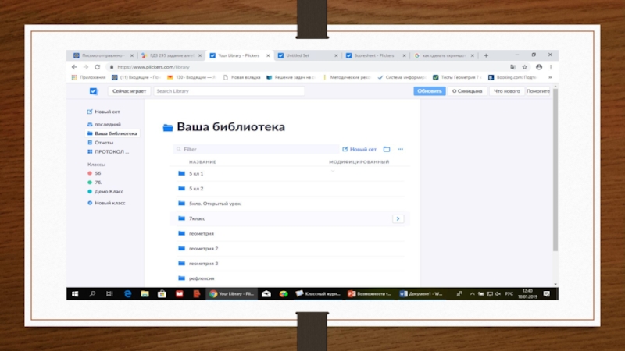The width and height of the screenshot is (625, 351).
Task: Click the folder icon of '5 кл 1'
Action: point(182,173)
